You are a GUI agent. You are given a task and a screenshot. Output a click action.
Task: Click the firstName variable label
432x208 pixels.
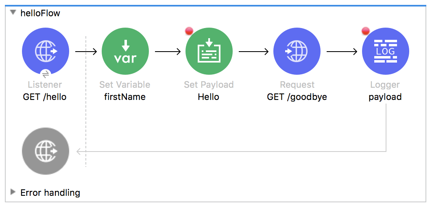pyautogui.click(x=125, y=97)
